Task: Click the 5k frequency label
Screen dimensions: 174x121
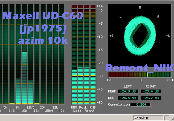Action: click(5, 108)
